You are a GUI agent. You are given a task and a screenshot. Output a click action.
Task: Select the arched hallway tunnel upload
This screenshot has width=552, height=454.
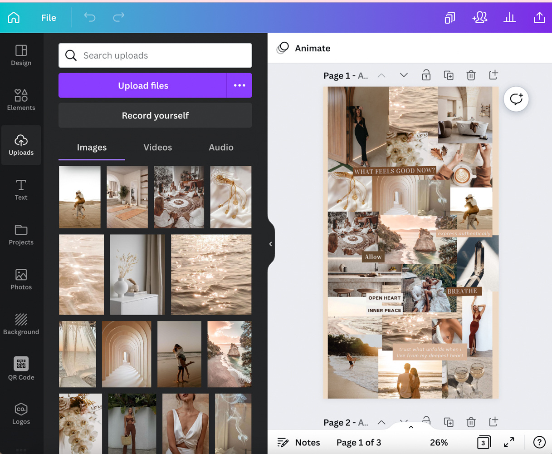(x=127, y=354)
